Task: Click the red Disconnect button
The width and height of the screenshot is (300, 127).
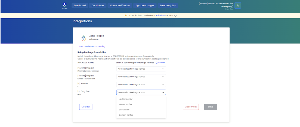Action: [191, 107]
